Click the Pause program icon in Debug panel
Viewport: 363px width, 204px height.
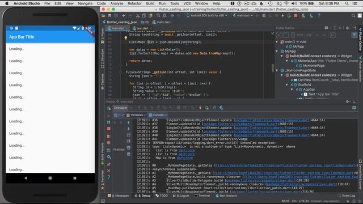[108, 122]
